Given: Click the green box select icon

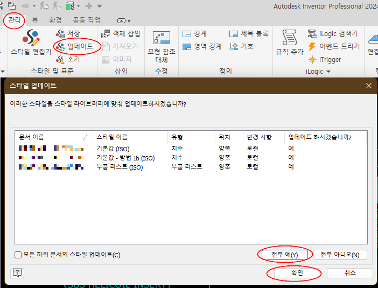Looking at the screenshot, I should coord(70,6).
